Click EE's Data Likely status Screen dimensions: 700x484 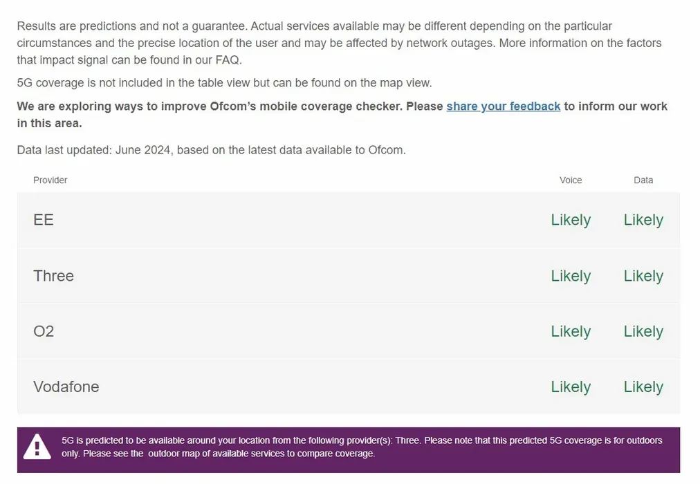pyautogui.click(x=643, y=220)
